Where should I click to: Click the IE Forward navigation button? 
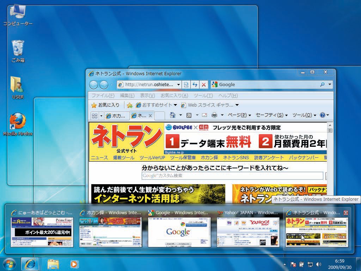104,85
